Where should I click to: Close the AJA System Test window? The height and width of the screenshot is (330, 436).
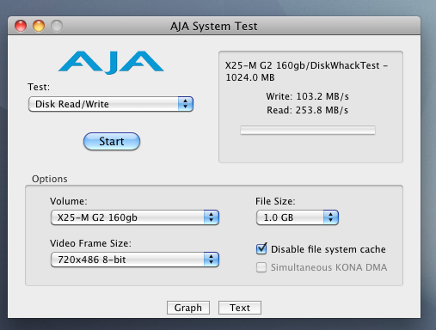[x=21, y=26]
